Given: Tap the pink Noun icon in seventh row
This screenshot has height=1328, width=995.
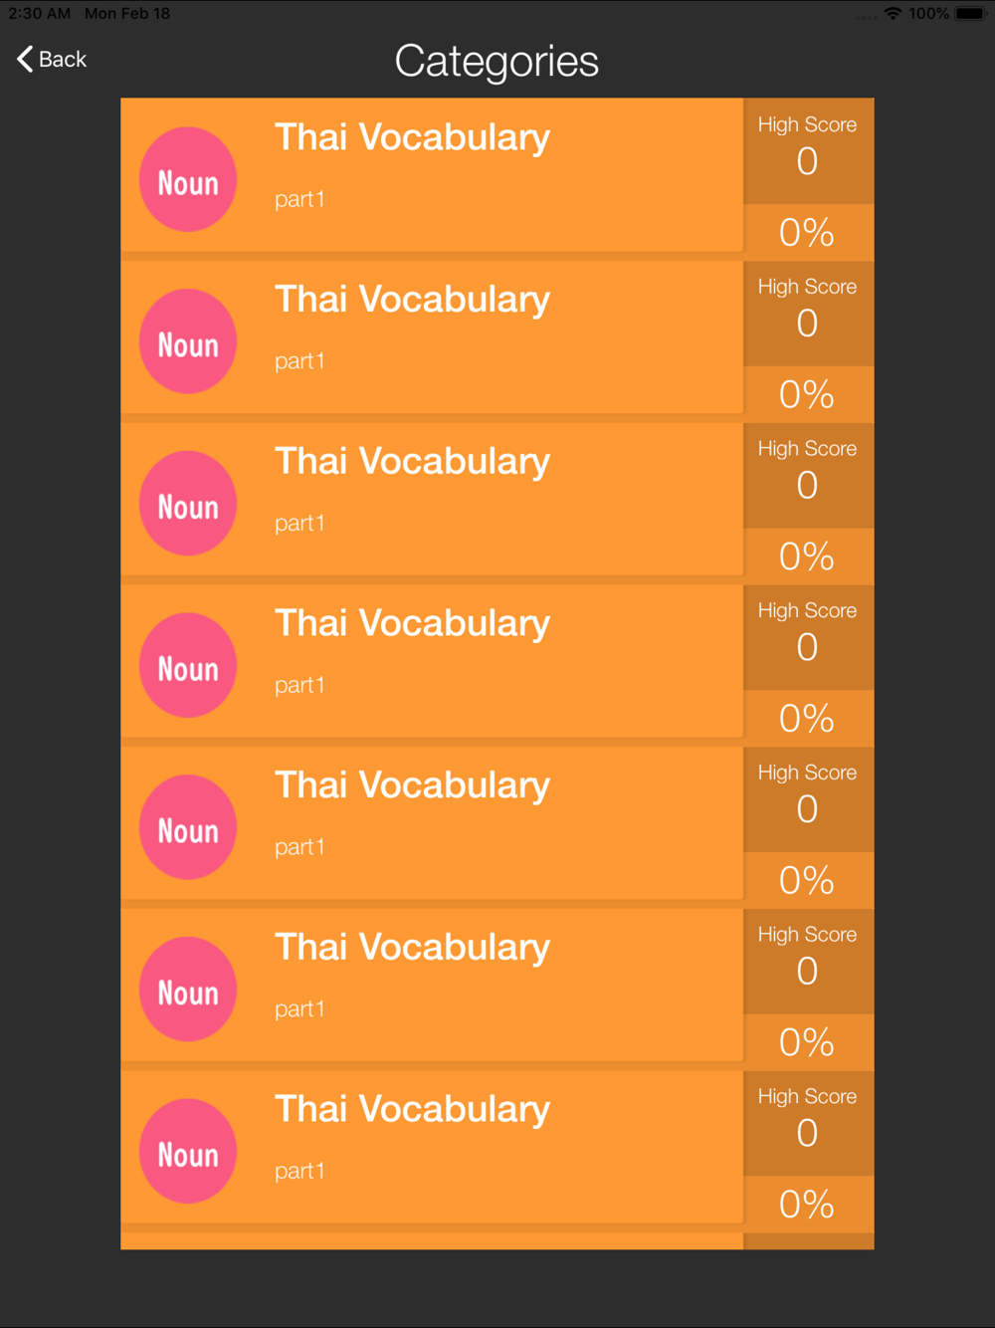Looking at the screenshot, I should [x=188, y=1152].
